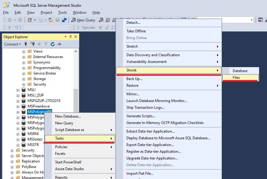Click Start PowerShell context entry
267x179 pixels.
[x=80, y=162]
